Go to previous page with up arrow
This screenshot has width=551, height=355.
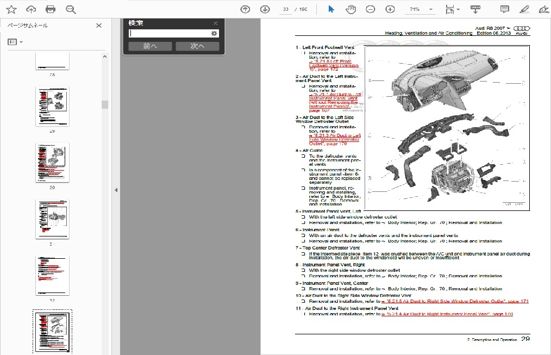(245, 9)
